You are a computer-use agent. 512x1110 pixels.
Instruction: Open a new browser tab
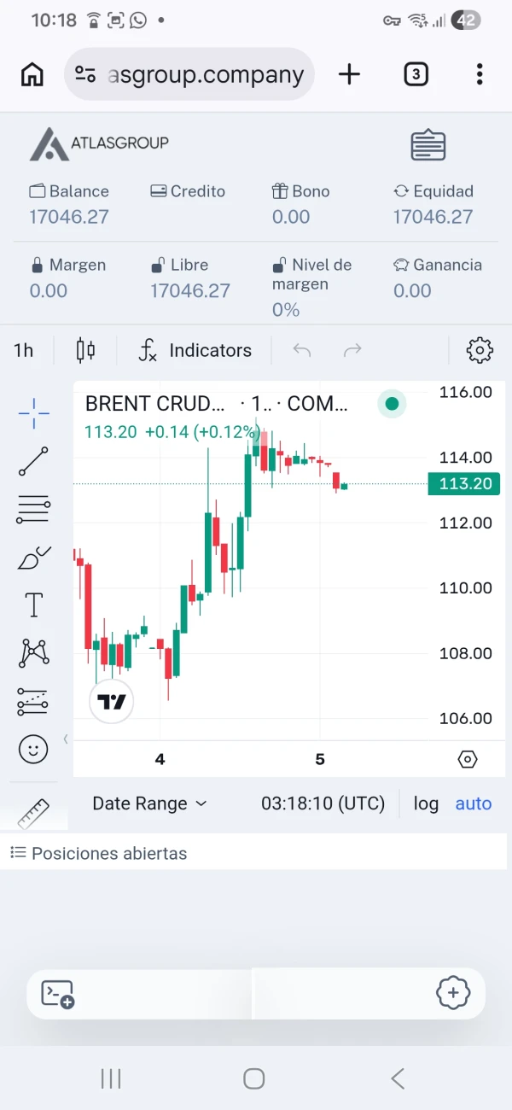click(x=349, y=74)
